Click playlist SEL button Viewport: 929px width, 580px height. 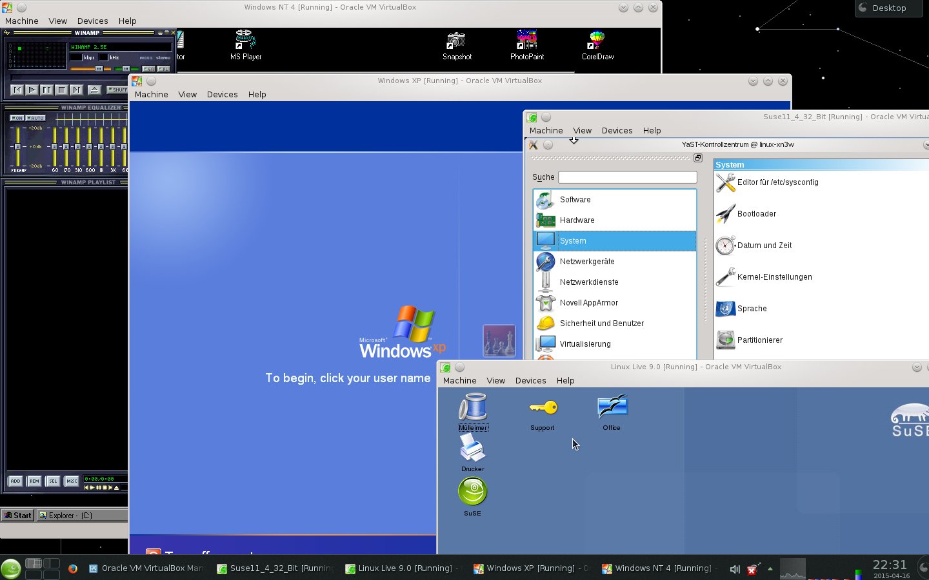pyautogui.click(x=53, y=481)
